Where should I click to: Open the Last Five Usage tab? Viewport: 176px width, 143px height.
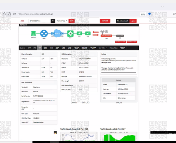point(76,48)
